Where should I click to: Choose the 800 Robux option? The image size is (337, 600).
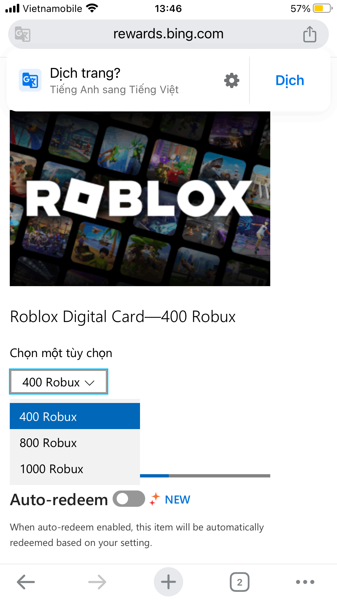point(75,443)
